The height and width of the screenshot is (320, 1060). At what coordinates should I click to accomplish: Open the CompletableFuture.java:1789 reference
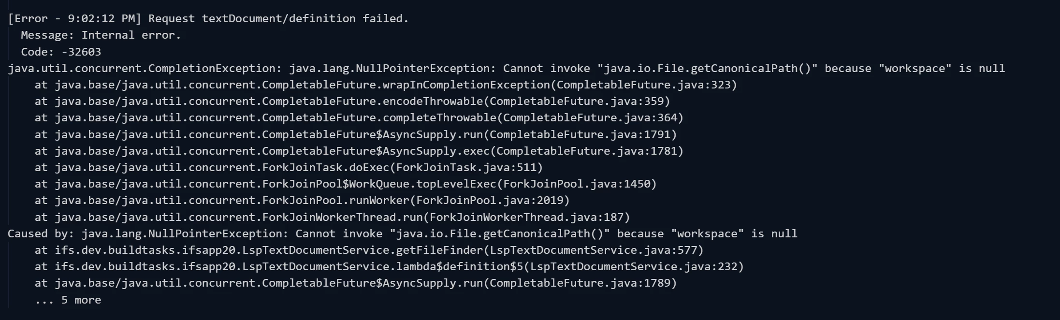click(x=583, y=283)
